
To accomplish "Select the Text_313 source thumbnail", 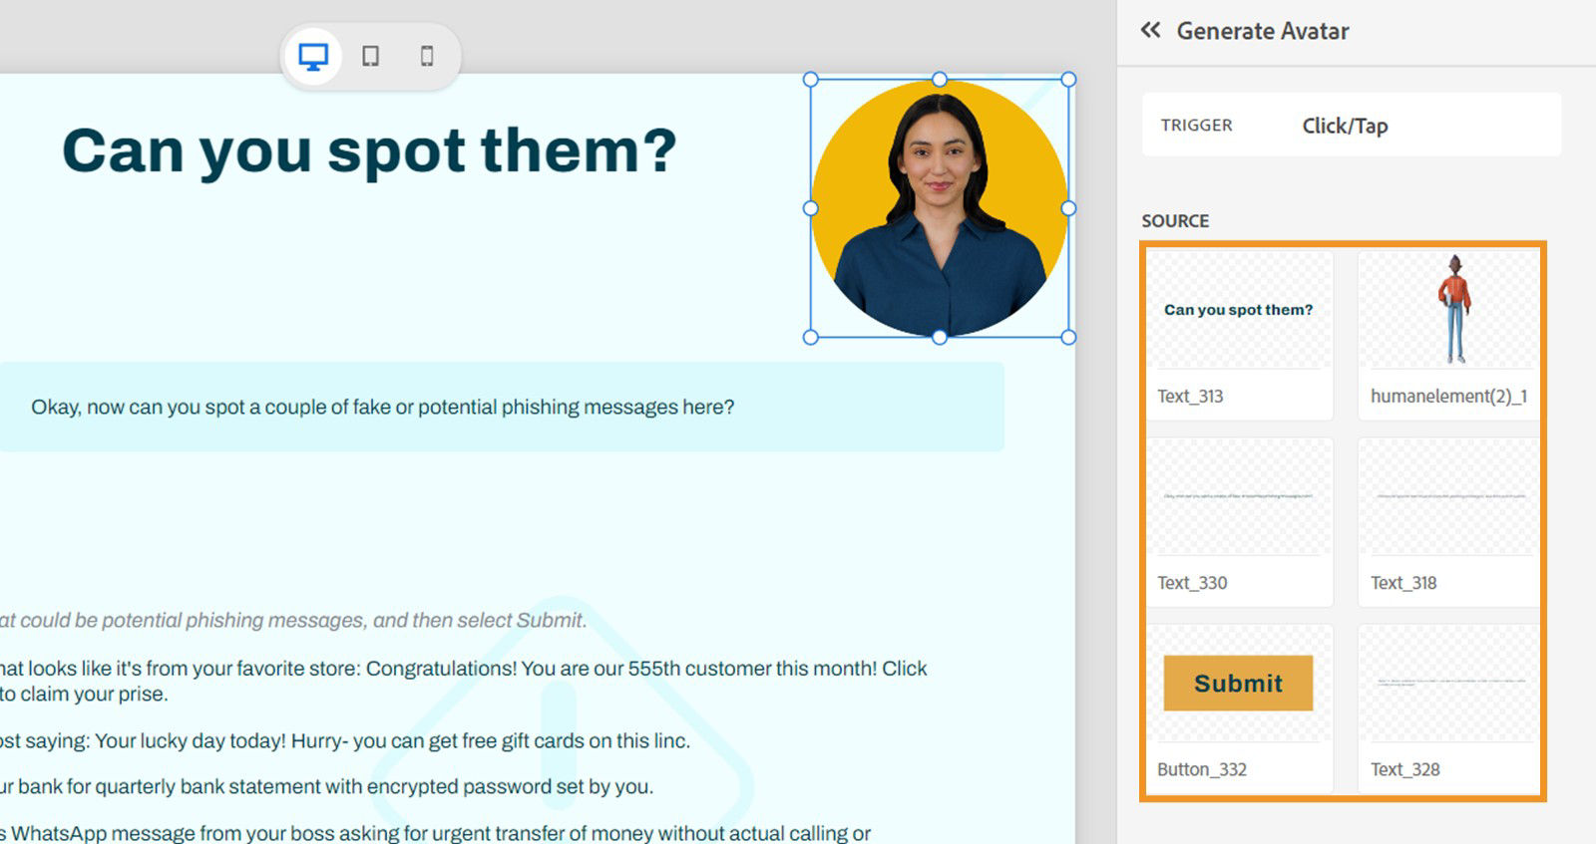I will click(x=1239, y=334).
